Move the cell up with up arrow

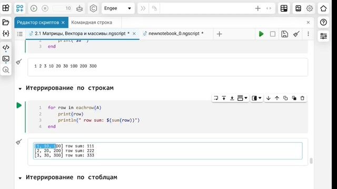(x=277, y=98)
